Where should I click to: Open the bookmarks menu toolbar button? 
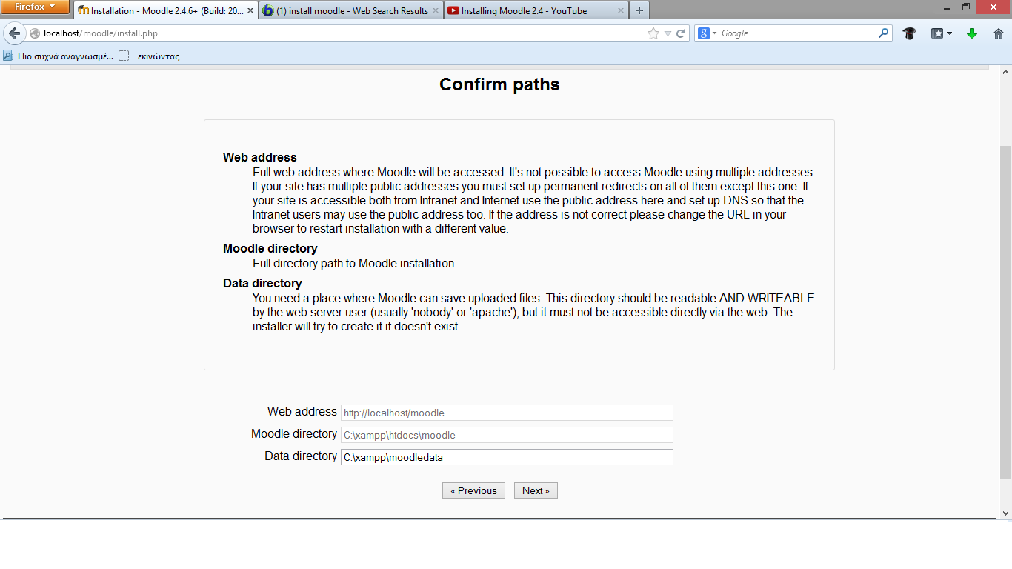(x=941, y=33)
